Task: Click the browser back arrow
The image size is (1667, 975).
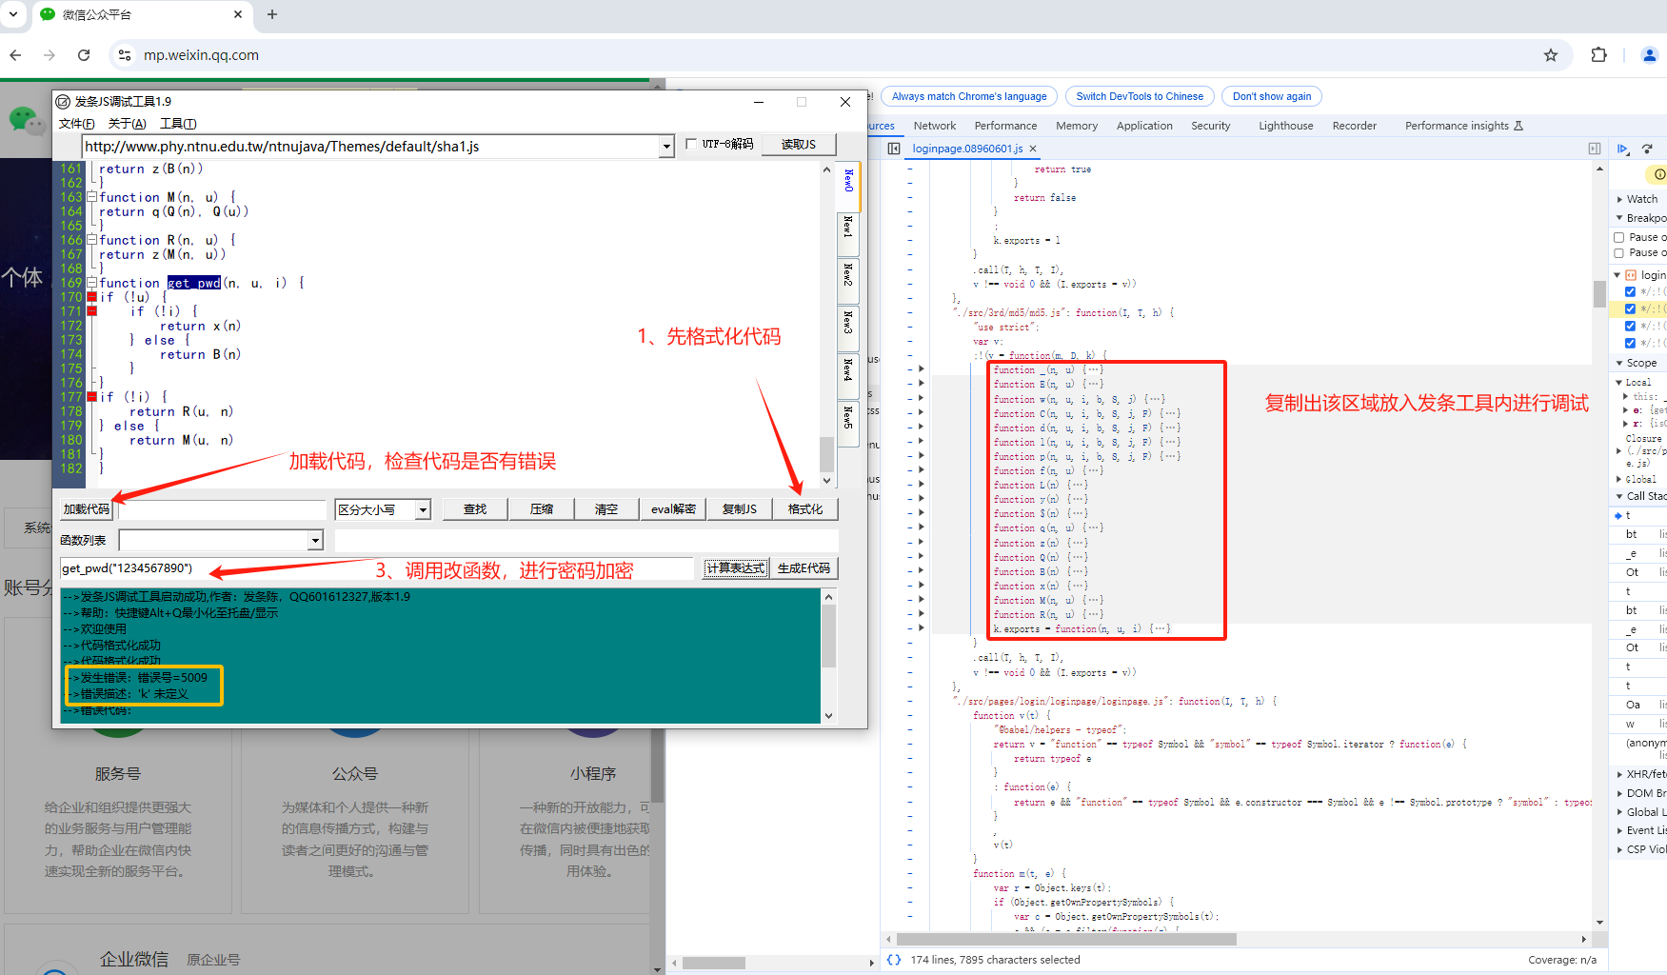Action: click(x=15, y=55)
